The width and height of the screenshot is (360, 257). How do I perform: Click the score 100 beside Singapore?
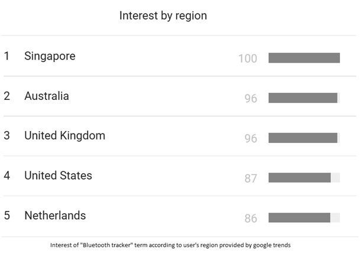click(x=248, y=58)
